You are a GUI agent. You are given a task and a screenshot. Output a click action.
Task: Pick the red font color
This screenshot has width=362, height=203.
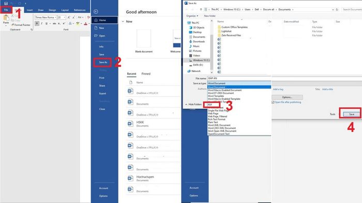86,24
